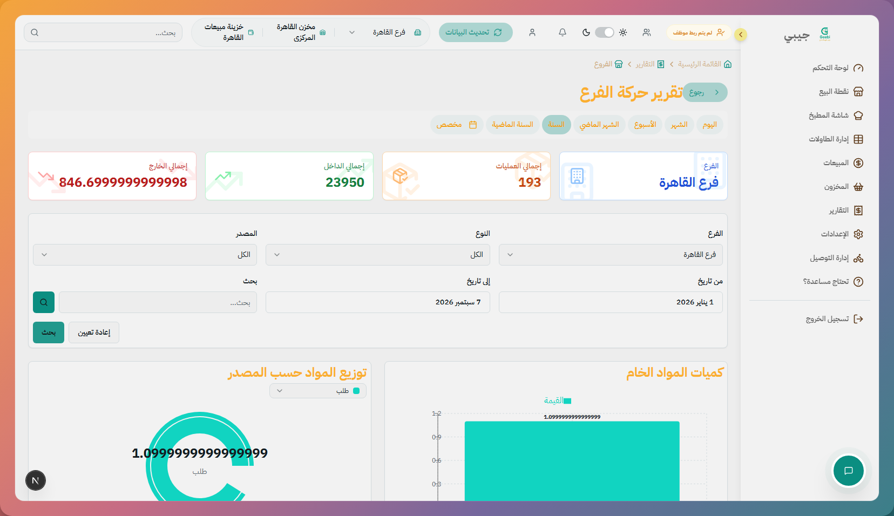Click the teal بحث submit button

coord(49,332)
